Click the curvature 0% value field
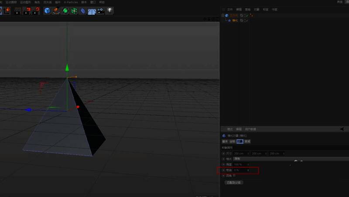The image size is (349, 197). (x=240, y=170)
